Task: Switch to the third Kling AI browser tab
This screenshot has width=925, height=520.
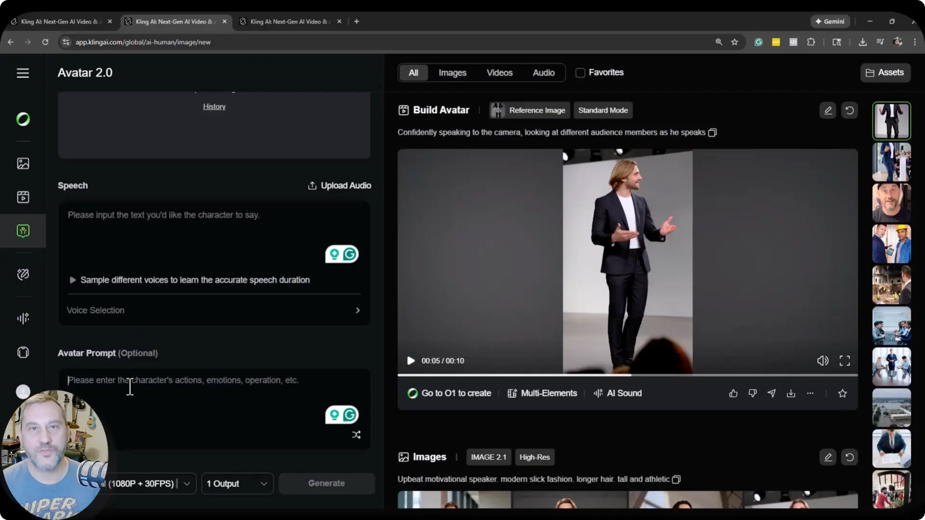Action: pos(290,21)
